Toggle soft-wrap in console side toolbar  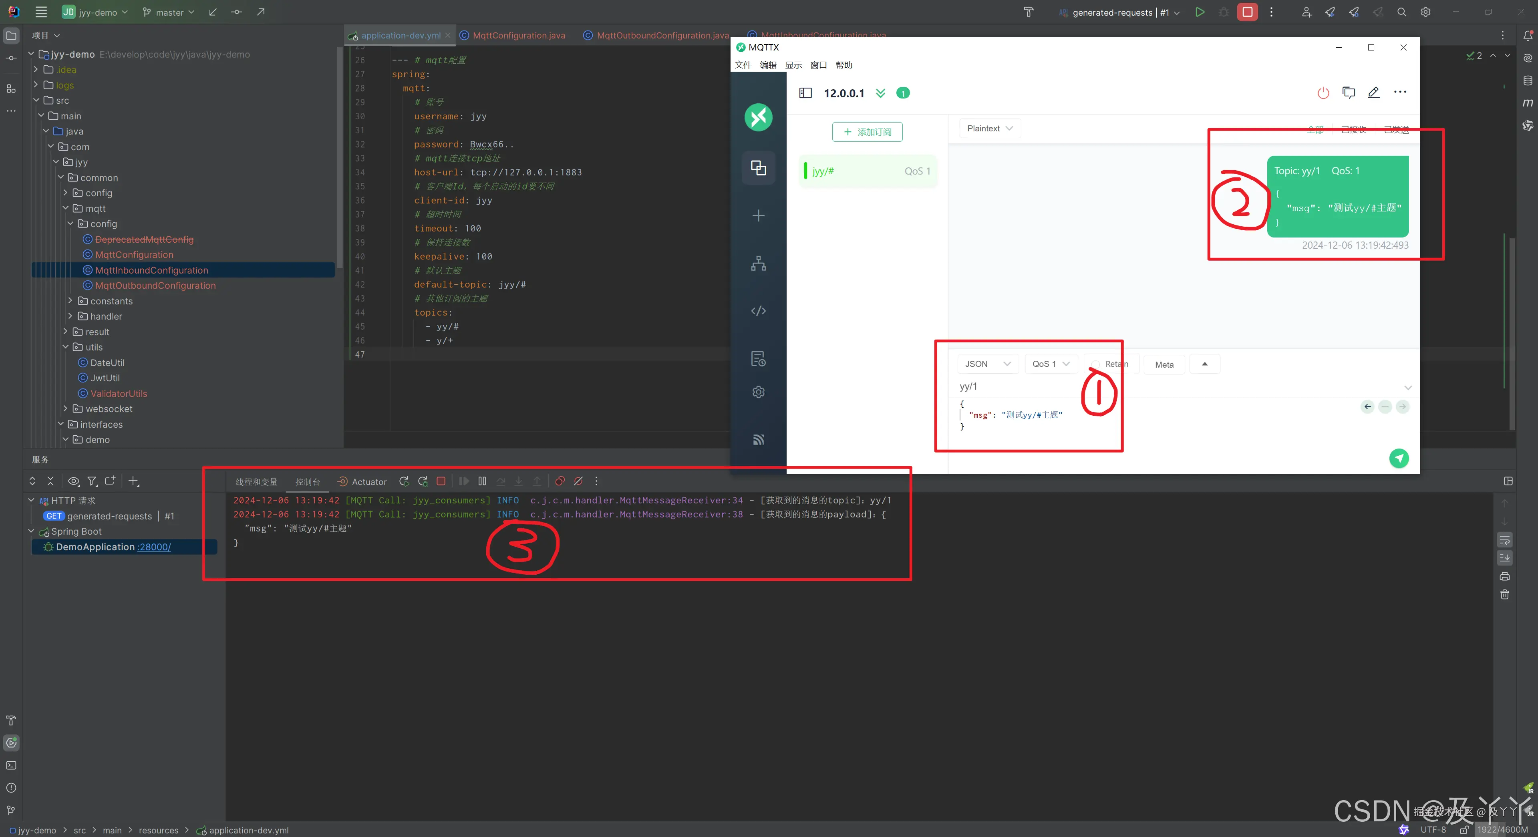(x=1505, y=540)
